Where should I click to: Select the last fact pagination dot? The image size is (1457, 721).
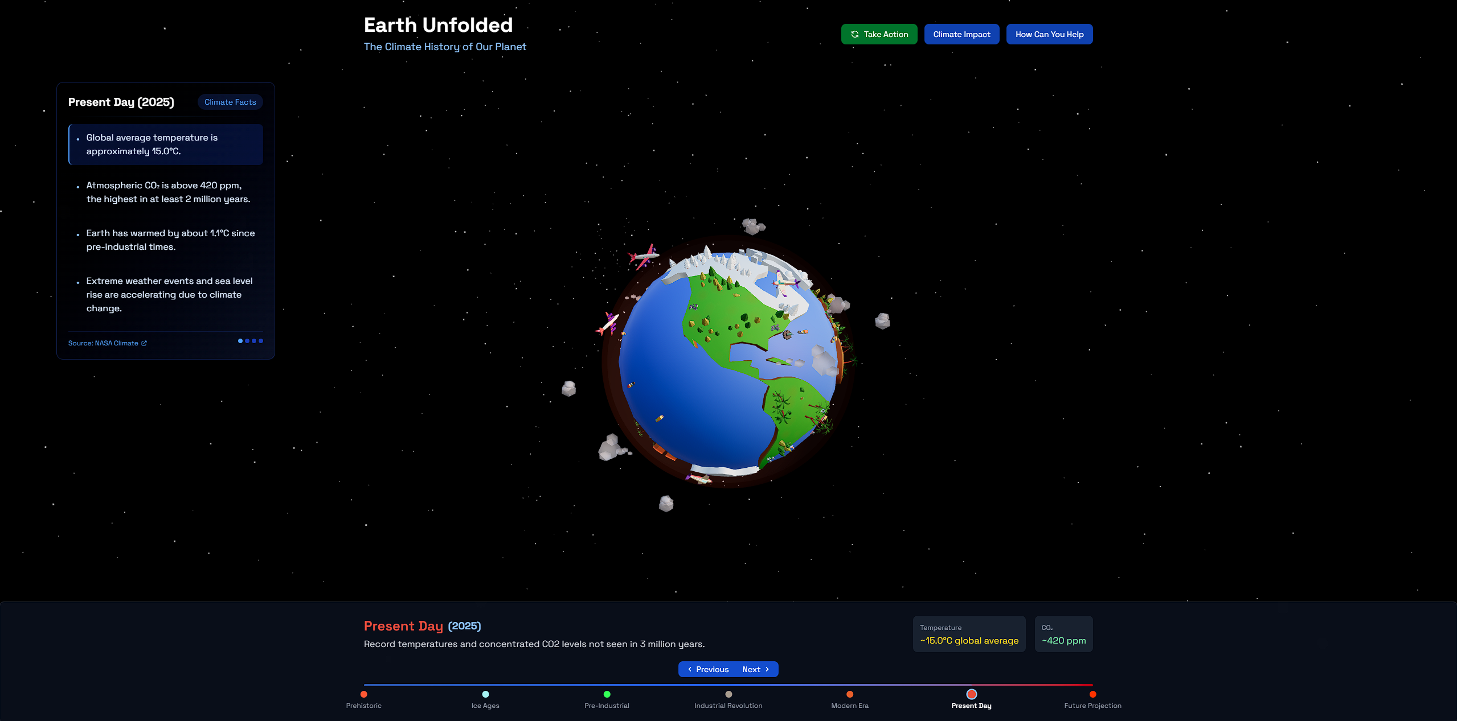tap(261, 341)
